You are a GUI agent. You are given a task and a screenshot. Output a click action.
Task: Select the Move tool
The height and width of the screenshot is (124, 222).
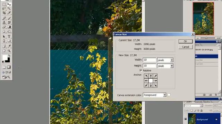click(9, 4)
